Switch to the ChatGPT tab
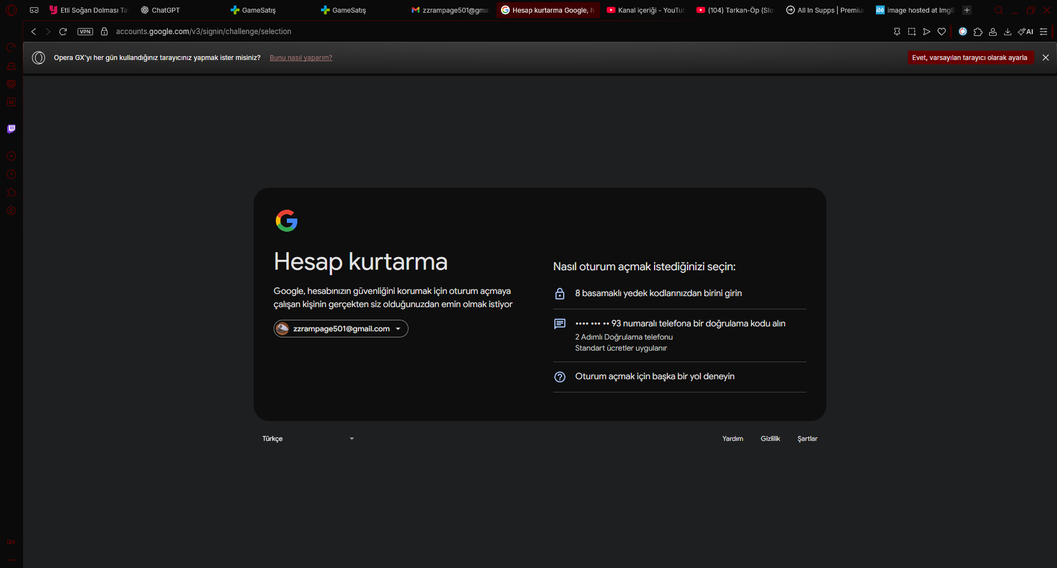 point(180,10)
